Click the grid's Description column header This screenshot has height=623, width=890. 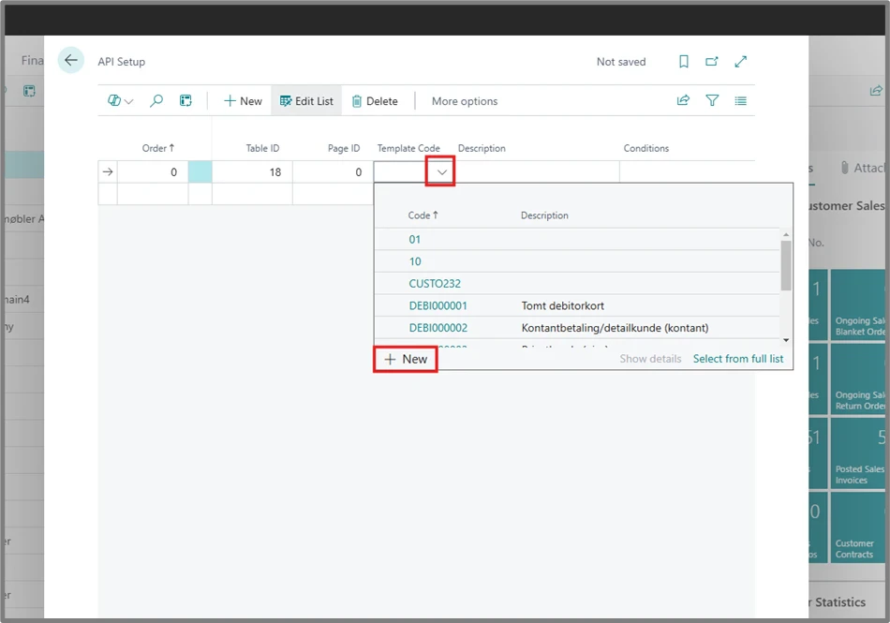tap(482, 148)
